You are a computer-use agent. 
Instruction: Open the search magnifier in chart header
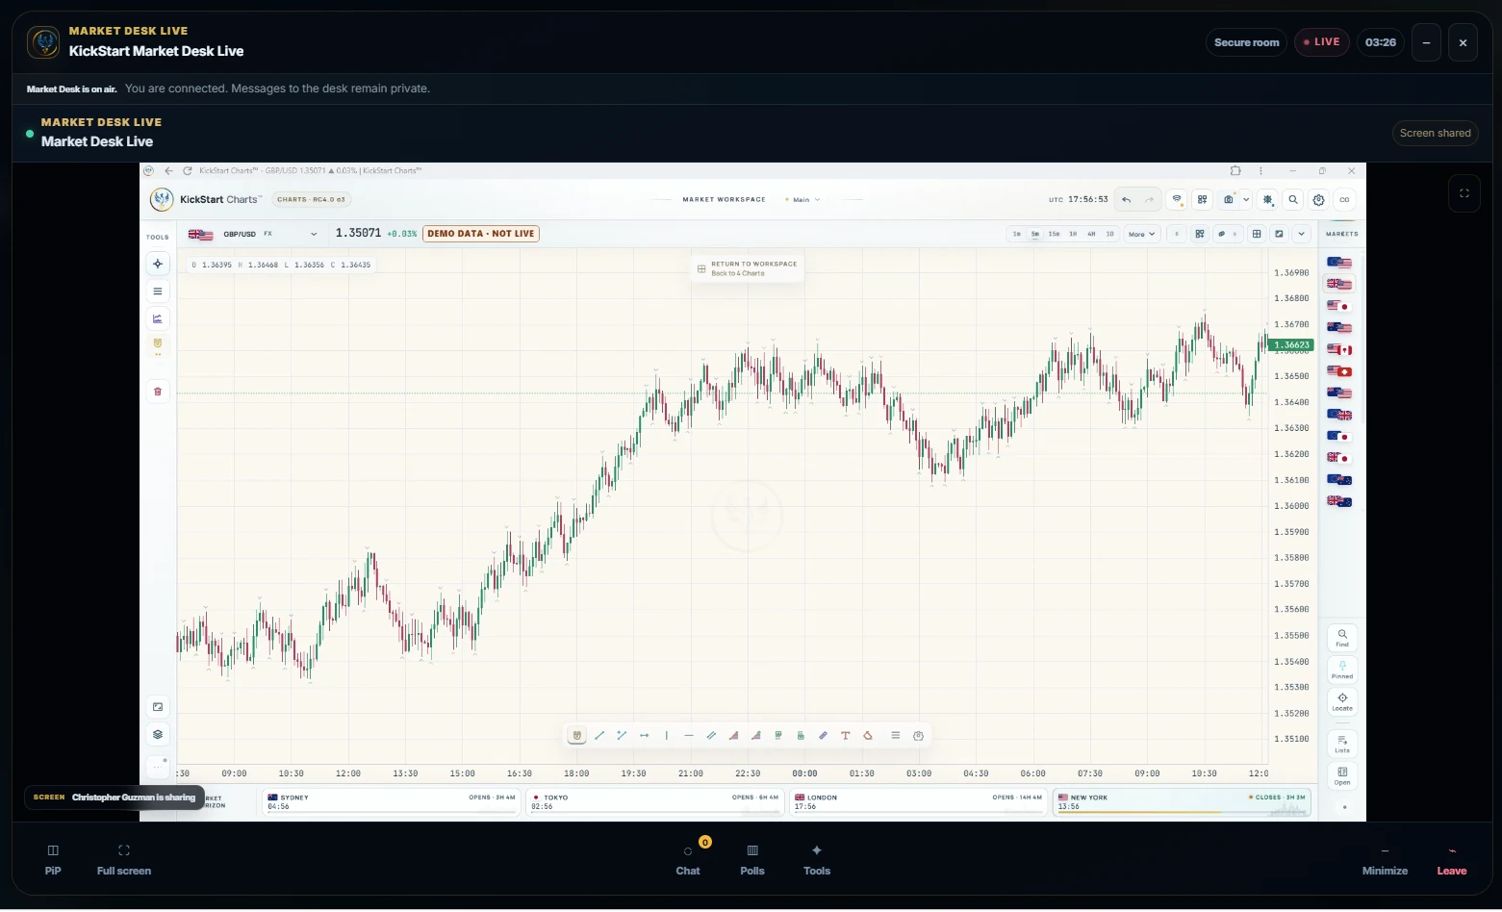(x=1294, y=200)
